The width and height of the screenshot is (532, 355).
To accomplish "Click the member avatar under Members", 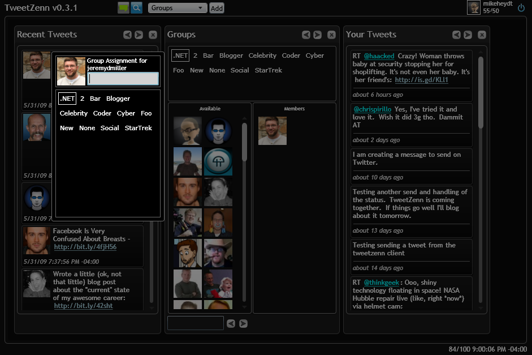I will (x=273, y=131).
